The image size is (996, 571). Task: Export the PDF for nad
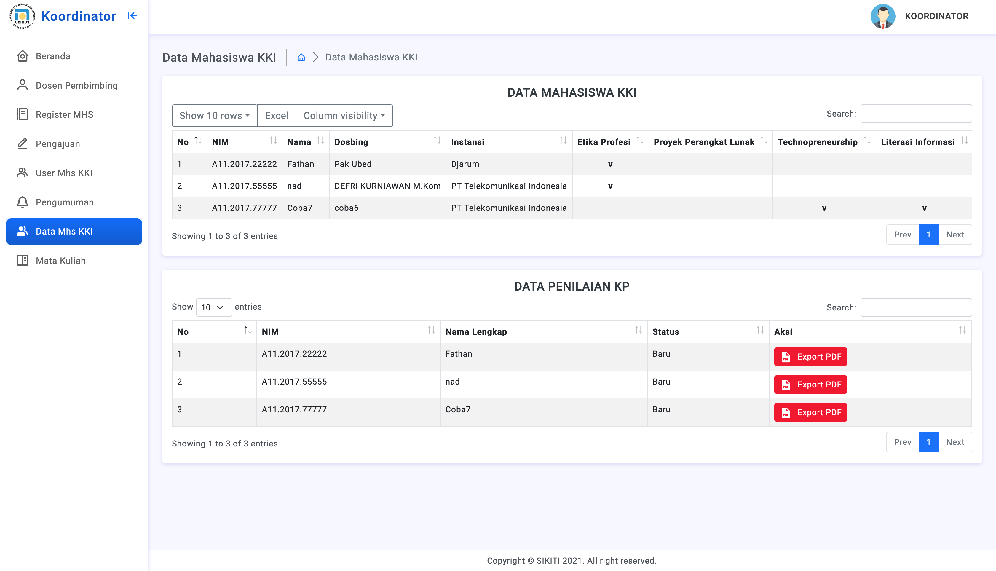click(x=810, y=384)
